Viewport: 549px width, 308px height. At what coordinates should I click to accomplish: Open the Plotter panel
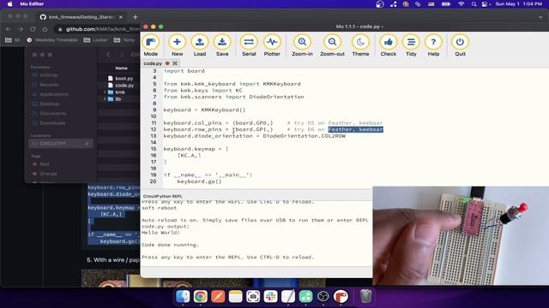272,45
